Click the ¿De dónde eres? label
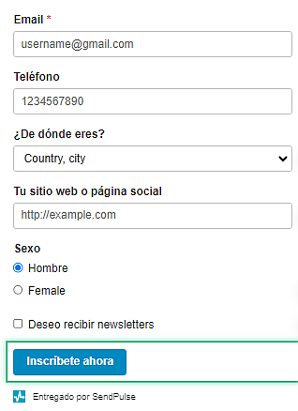The image size is (298, 411). tap(60, 134)
